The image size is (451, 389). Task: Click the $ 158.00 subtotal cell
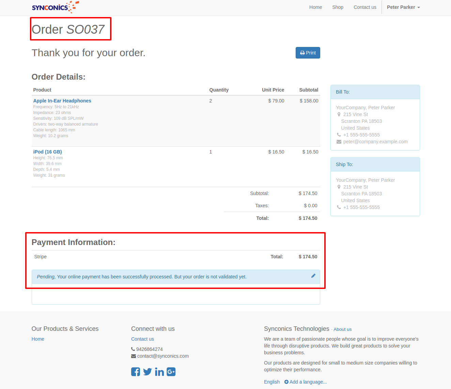tap(309, 101)
